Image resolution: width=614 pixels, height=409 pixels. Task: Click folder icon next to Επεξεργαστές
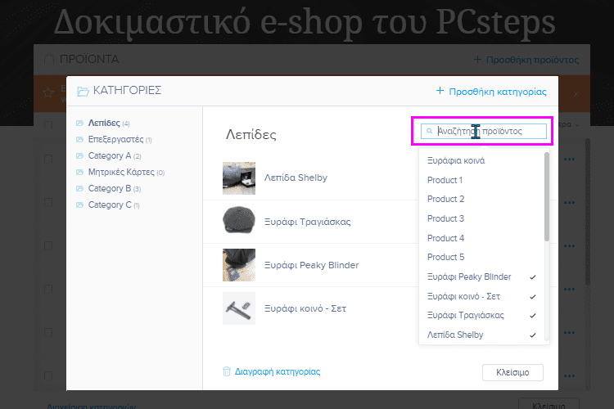[x=80, y=139]
